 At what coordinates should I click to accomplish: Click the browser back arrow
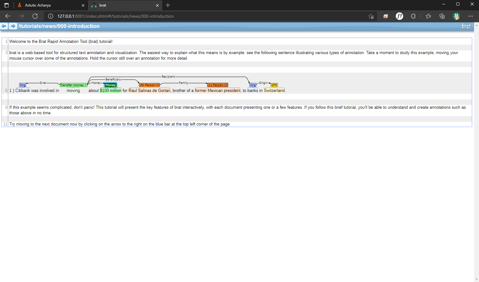click(x=8, y=16)
